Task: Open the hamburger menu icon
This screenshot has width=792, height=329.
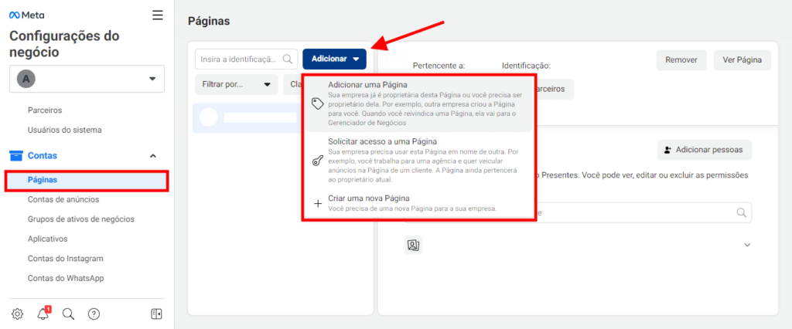Action: pyautogui.click(x=158, y=15)
